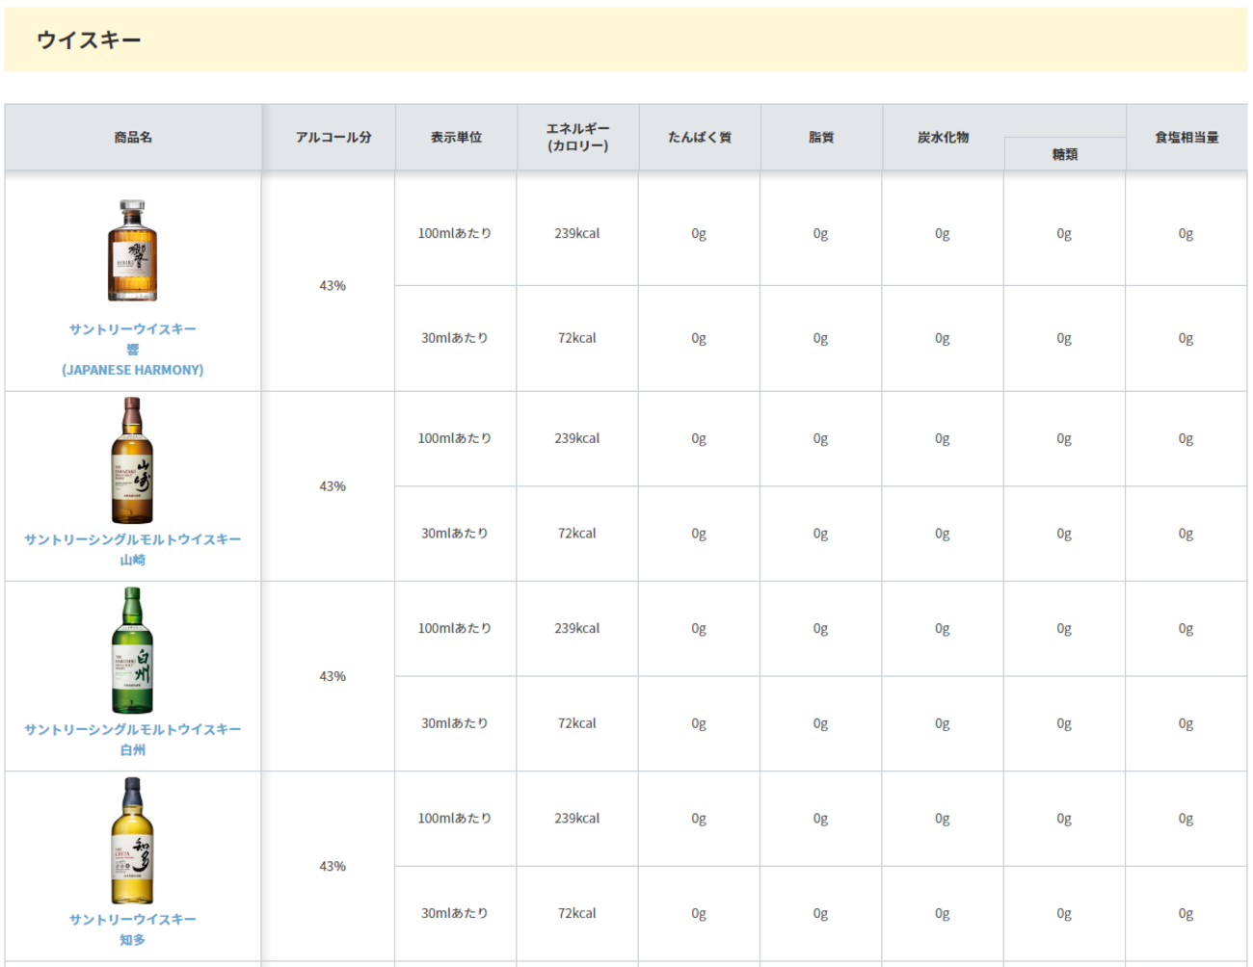Click the 72kcal value for 知多

(x=576, y=913)
